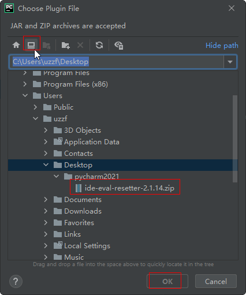This screenshot has height=295, width=246.
Task: Select the Contacts folder label
Action: (79, 154)
